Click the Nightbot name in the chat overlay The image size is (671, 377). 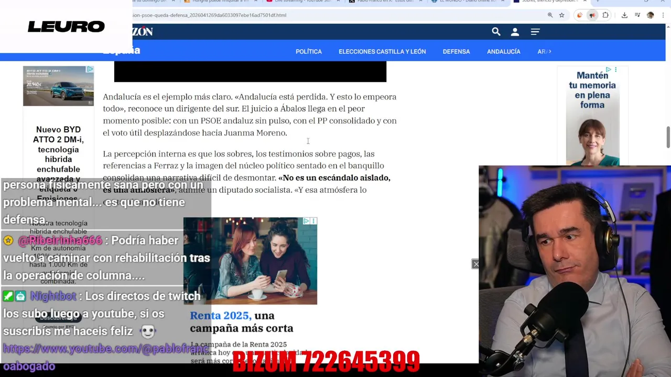coord(53,296)
